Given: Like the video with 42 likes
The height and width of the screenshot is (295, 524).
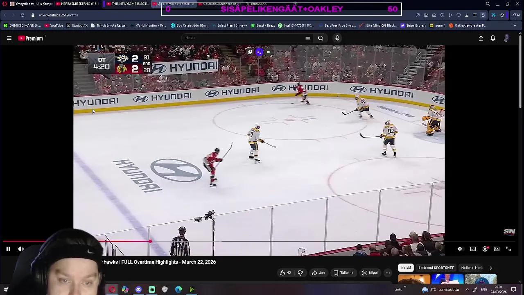Looking at the screenshot, I should tap(286, 273).
